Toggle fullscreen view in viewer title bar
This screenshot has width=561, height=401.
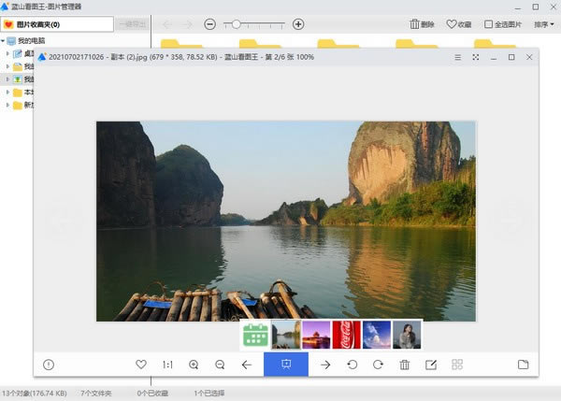click(x=476, y=57)
